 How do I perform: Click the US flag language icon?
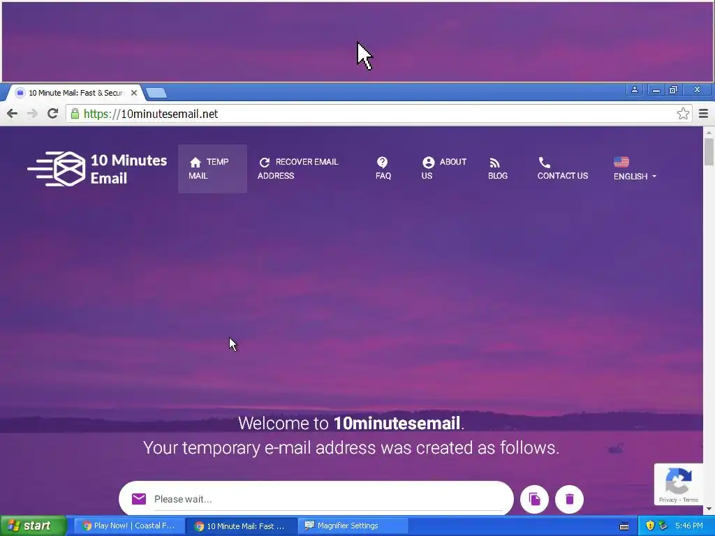pos(621,162)
